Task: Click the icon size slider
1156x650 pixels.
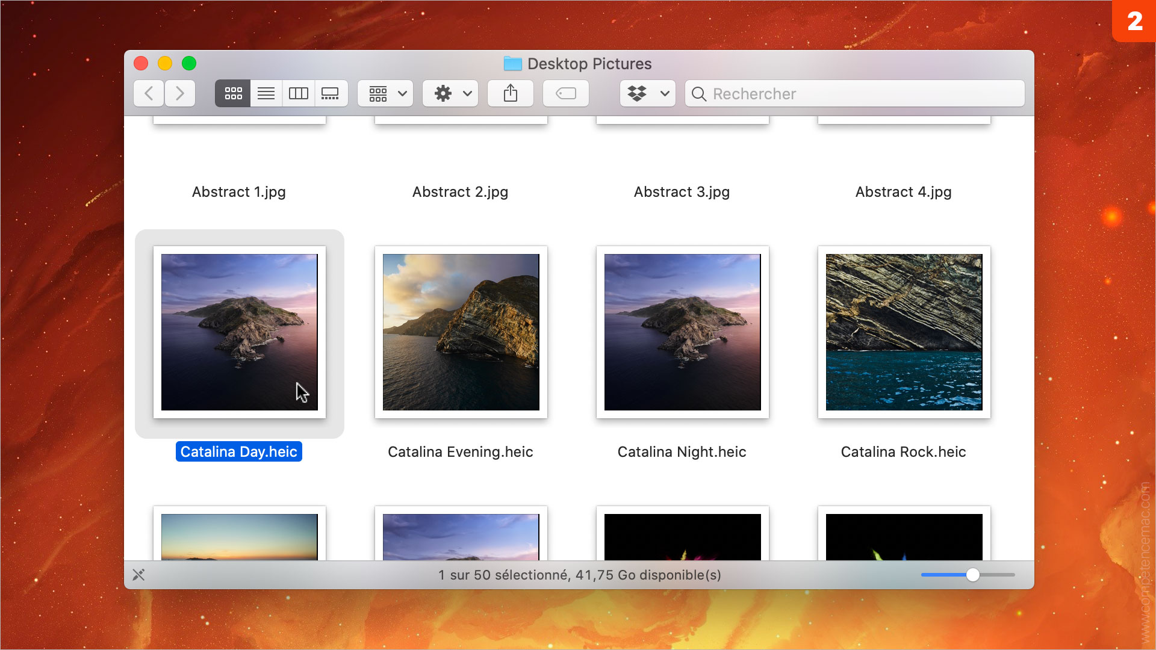Action: [972, 575]
